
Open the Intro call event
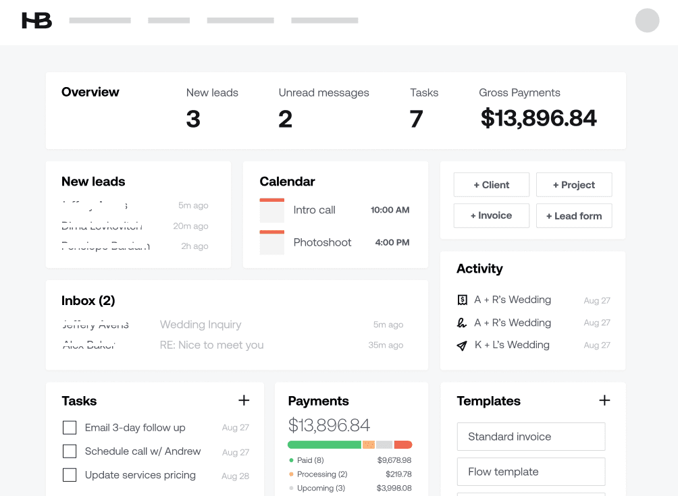pyautogui.click(x=315, y=210)
